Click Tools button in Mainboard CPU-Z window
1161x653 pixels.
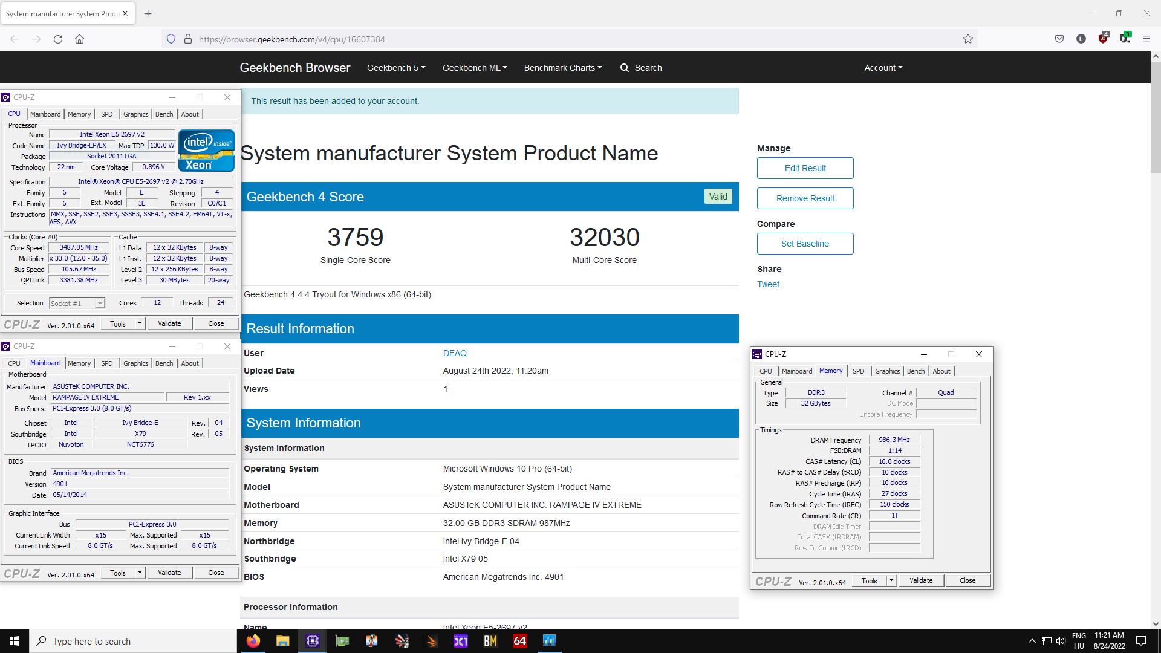[x=118, y=573]
